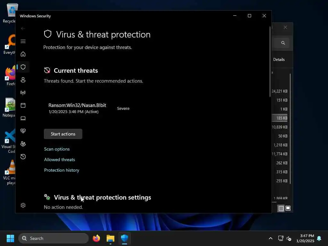This screenshot has height=246, width=328.
Task: Click the Recycle Bin desktop icon
Action: point(9,13)
